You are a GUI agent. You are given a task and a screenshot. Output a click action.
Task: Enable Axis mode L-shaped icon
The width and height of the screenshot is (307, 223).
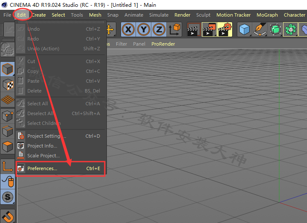click(7, 166)
